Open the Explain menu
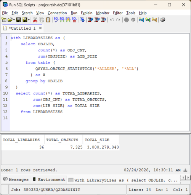The image size is (191, 195). click(x=87, y=13)
